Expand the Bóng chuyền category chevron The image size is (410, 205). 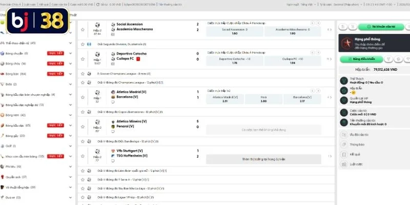point(70,53)
